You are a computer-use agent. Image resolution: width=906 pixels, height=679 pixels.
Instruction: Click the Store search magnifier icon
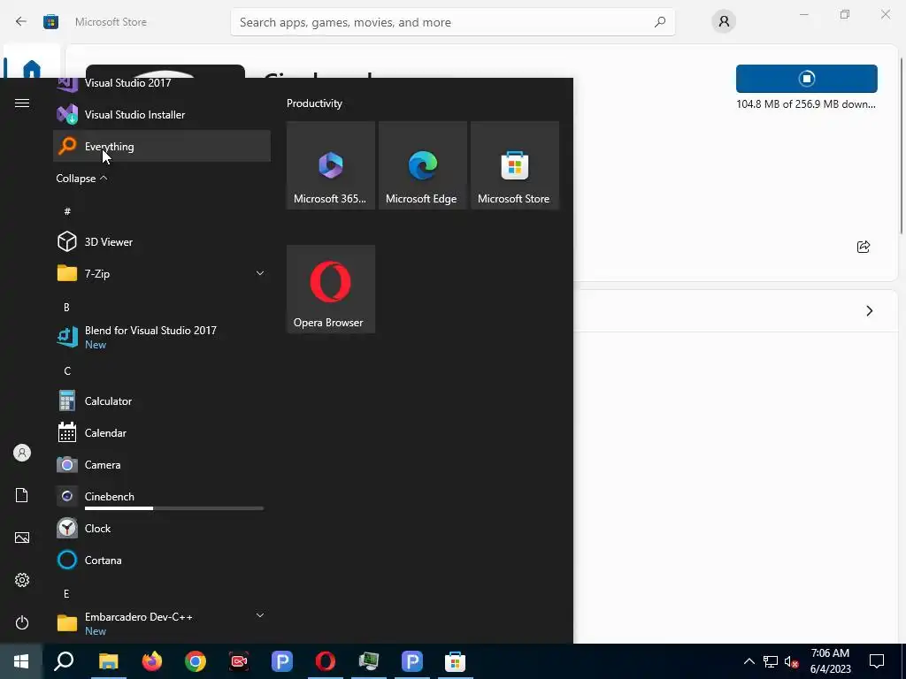pos(660,22)
